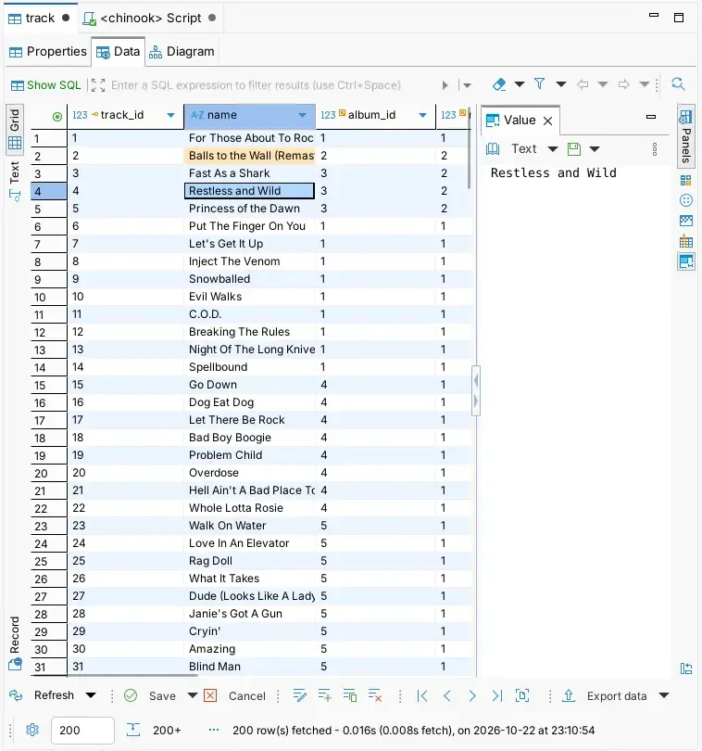Close the Value panel
This screenshot has width=702, height=751.
[x=548, y=121]
